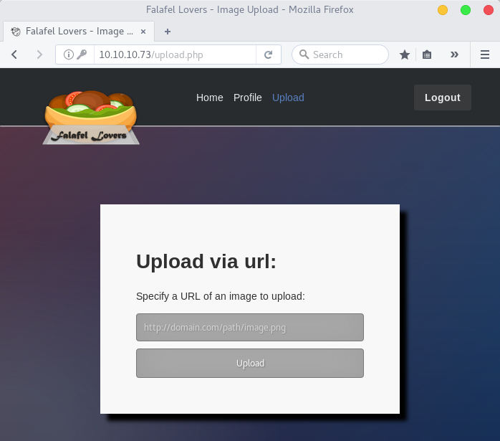Show bookmarks library icon
Viewport: 500px width, 441px height.
(427, 54)
